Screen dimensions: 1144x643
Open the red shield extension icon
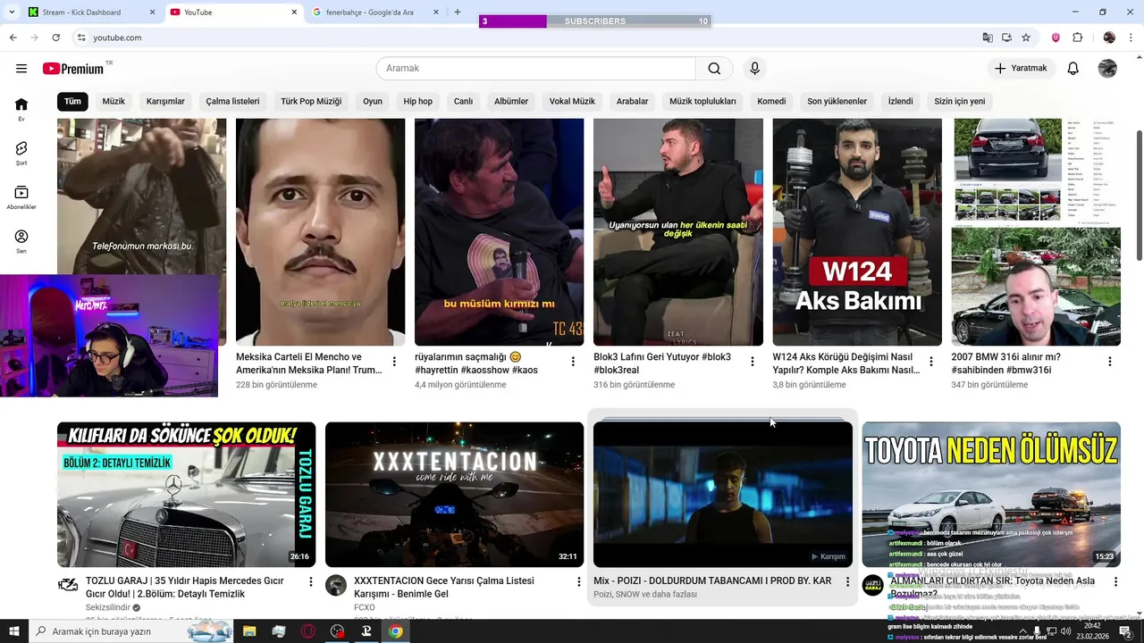click(1056, 38)
